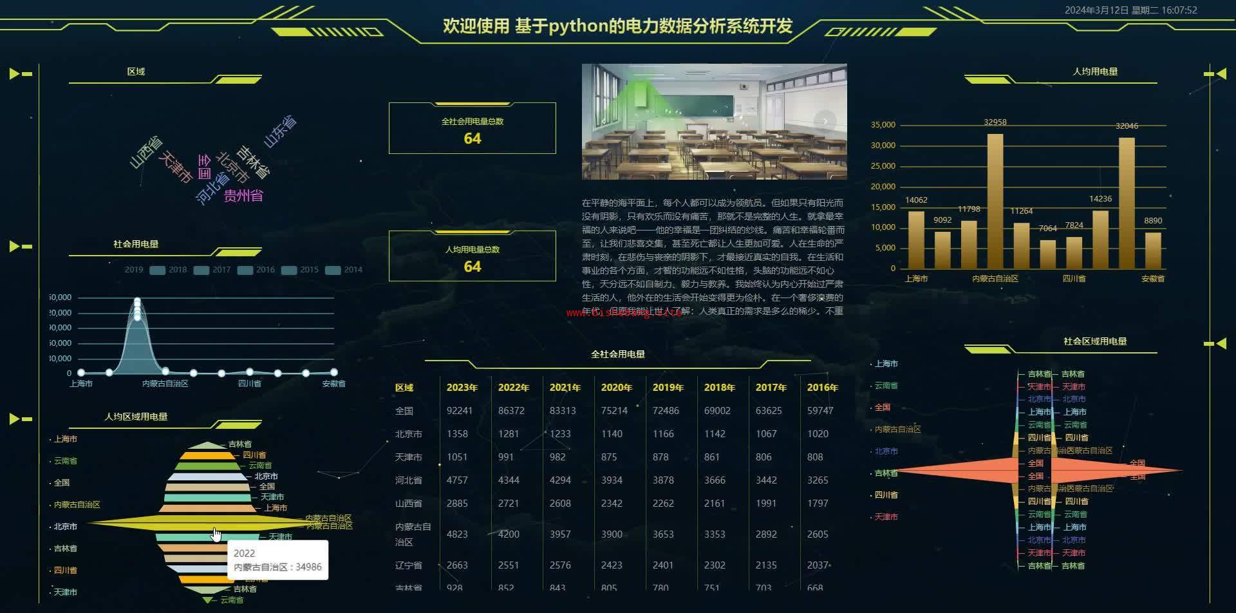Select the 河北省 row label in the table
Viewport: 1236px width, 613px height.
point(409,480)
